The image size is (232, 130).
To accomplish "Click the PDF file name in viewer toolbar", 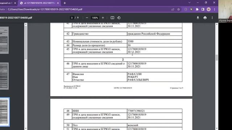I will (16, 18).
